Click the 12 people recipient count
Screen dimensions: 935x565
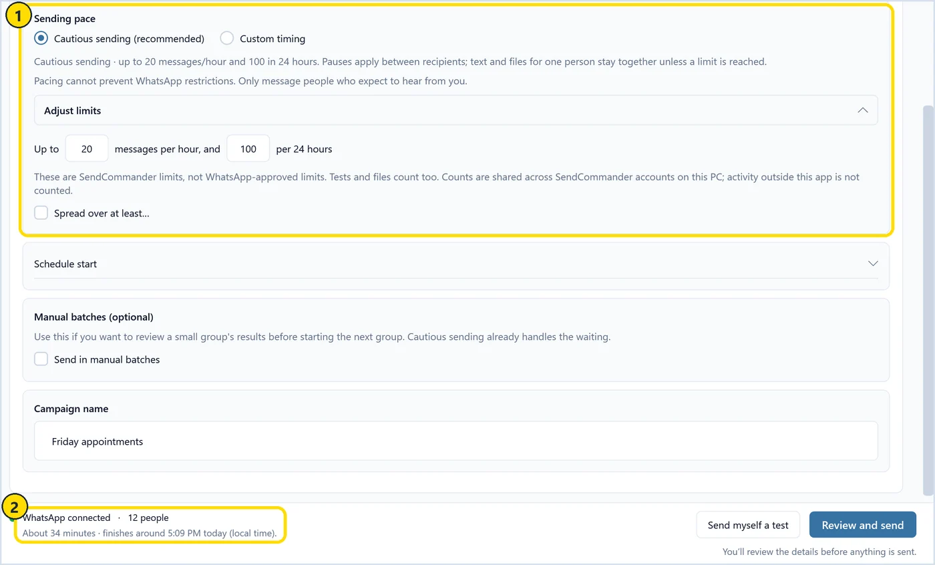coord(148,518)
